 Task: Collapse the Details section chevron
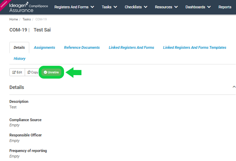(x=234, y=87)
